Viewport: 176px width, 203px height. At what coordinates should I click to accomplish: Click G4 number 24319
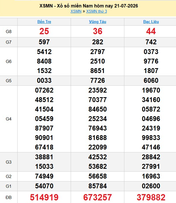[x=151, y=128]
